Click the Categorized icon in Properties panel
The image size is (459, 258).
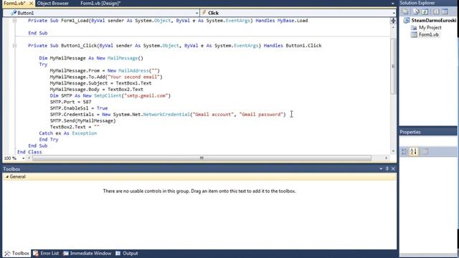[404, 151]
